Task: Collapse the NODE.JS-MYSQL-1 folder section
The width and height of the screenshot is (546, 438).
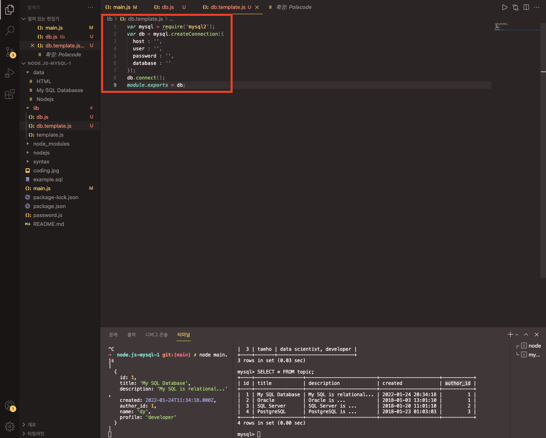Action: (60, 63)
